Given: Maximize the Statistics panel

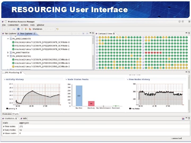Looking at the screenshot, I should coord(189,118).
